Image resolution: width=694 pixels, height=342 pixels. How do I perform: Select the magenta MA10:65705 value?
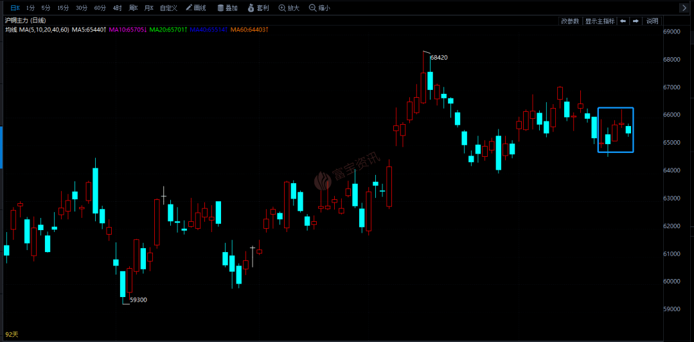click(x=127, y=30)
